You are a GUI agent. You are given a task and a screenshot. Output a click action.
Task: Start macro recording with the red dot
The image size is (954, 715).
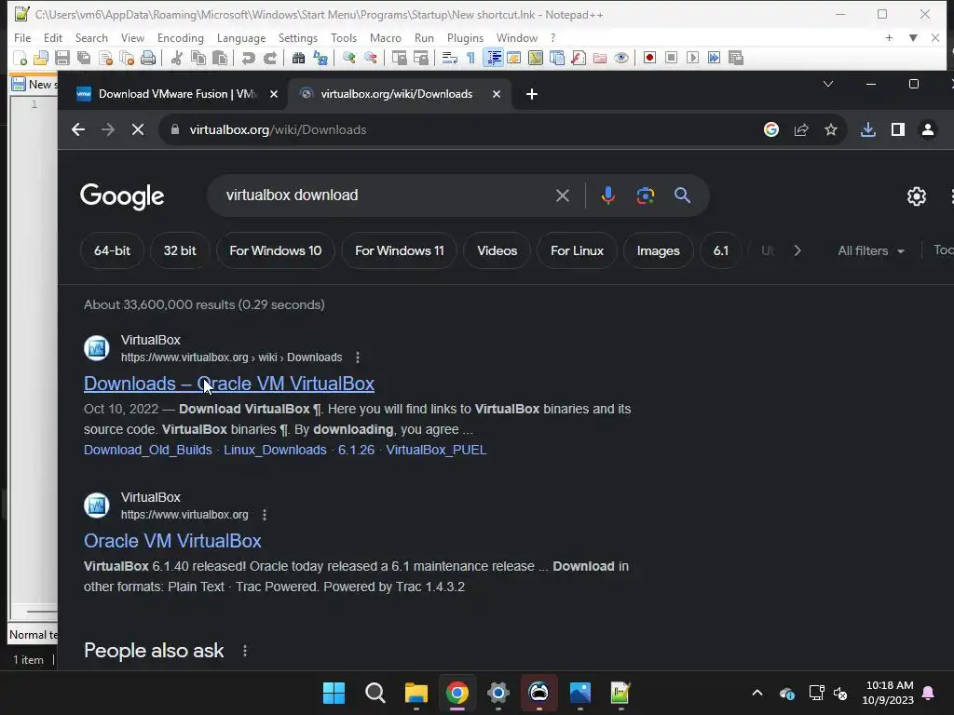tap(649, 58)
